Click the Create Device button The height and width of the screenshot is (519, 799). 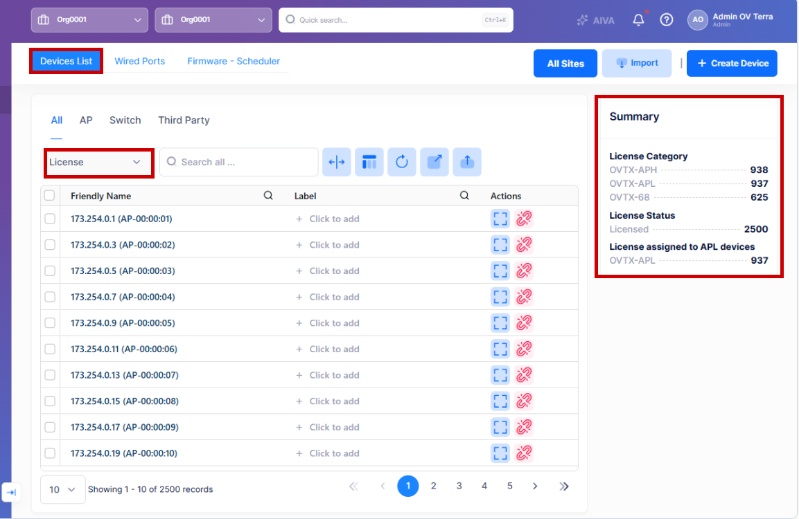732,64
